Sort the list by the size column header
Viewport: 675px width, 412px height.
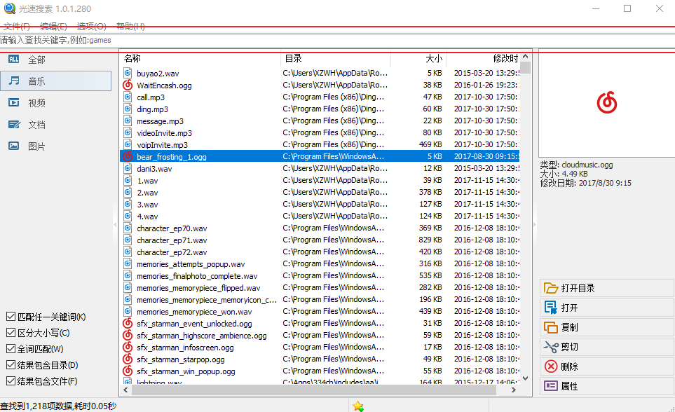(x=433, y=59)
